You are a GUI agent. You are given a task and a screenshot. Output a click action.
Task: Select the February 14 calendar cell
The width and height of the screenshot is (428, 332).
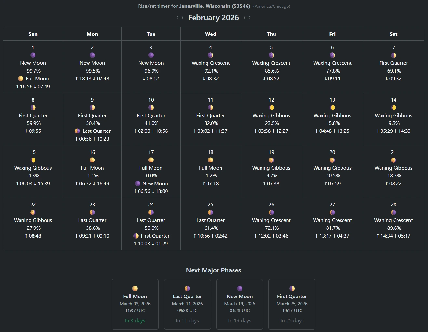tap(394, 119)
